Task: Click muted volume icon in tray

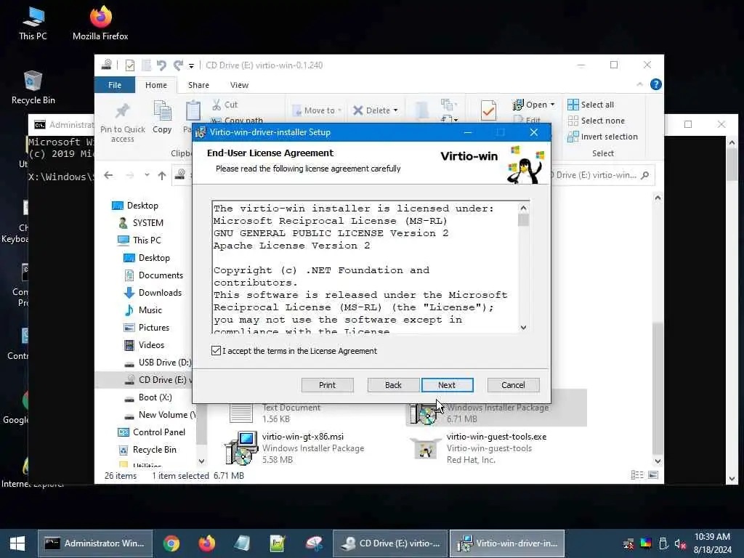Action: (680, 543)
